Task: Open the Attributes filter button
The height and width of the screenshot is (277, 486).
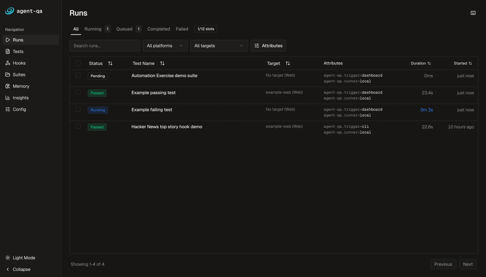Action: (268, 46)
